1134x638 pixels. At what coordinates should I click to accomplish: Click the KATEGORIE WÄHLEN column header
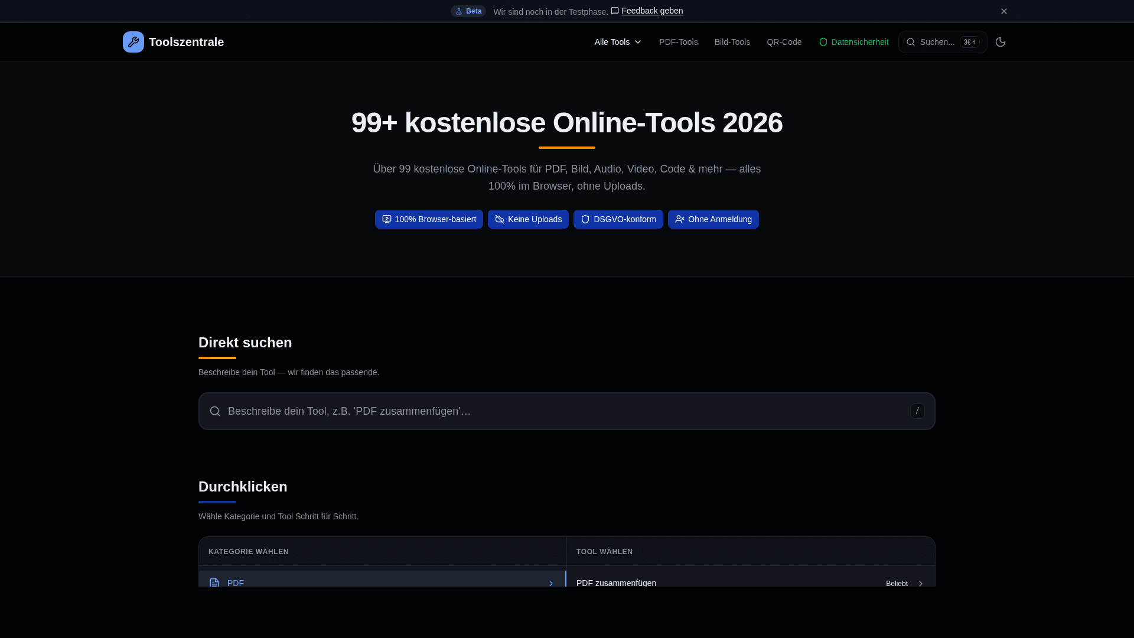coord(249,552)
